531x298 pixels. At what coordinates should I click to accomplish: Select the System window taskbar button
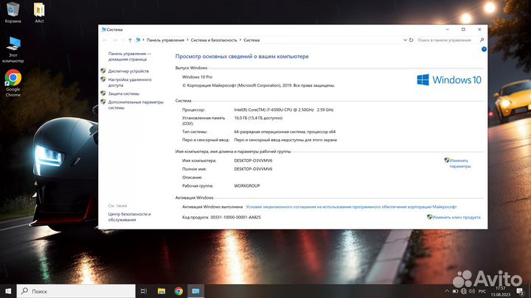pyautogui.click(x=195, y=291)
